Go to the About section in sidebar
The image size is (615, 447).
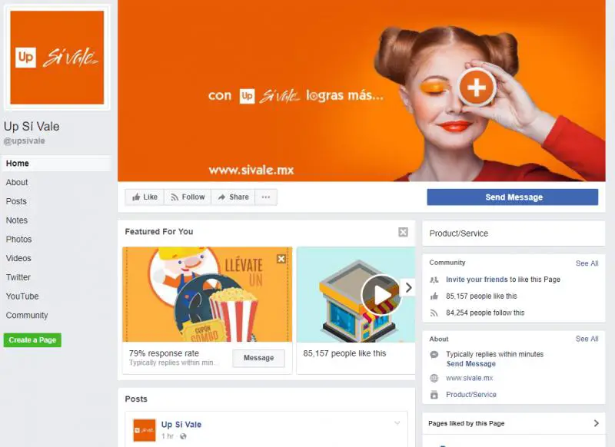[17, 182]
